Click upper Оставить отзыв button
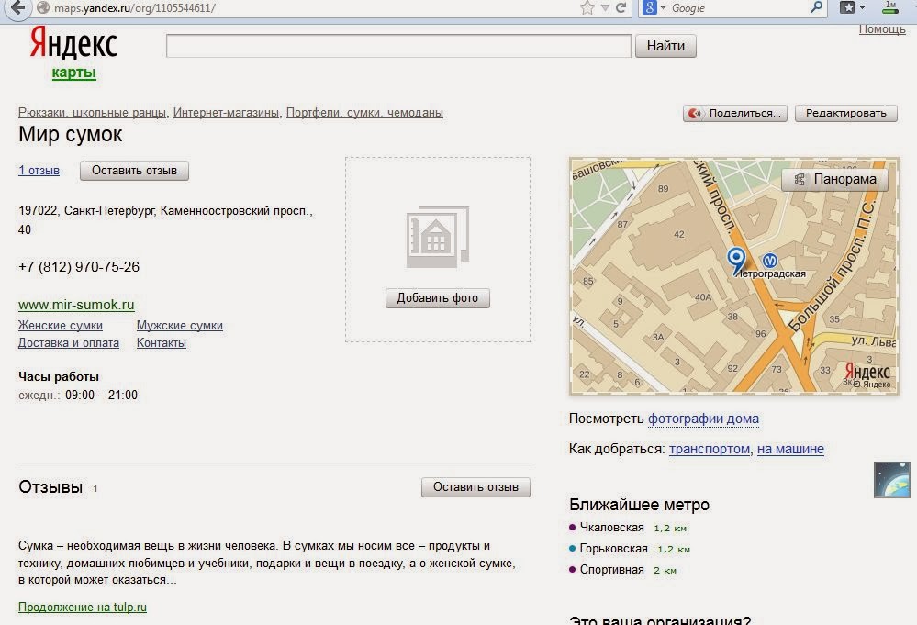 click(134, 171)
